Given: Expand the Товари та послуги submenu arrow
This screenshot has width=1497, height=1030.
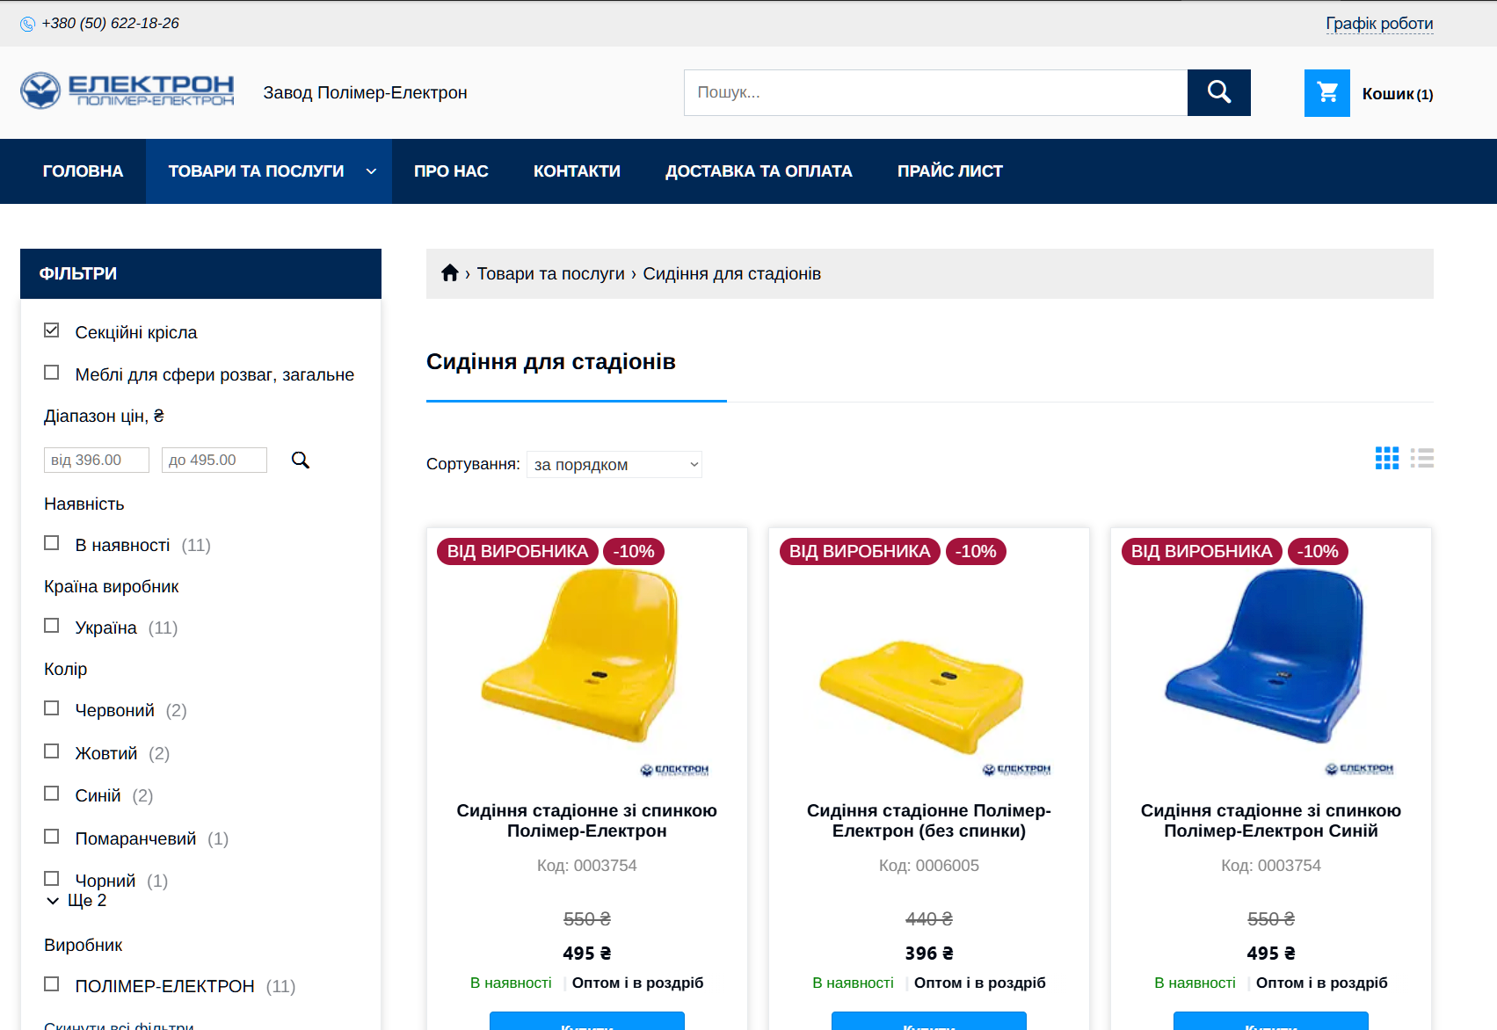Looking at the screenshot, I should [371, 171].
